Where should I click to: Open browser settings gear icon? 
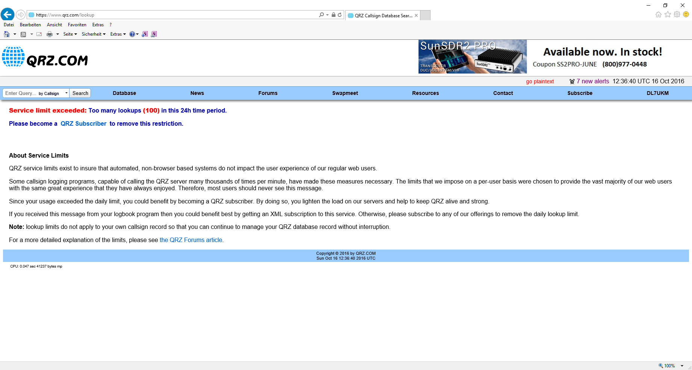pyautogui.click(x=677, y=15)
